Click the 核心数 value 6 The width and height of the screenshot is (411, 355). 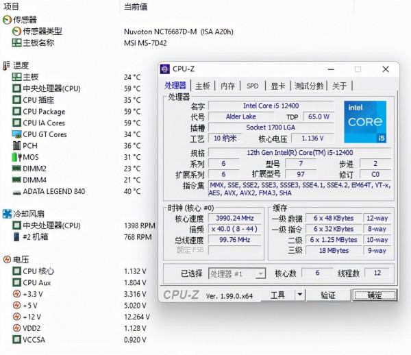pos(317,273)
